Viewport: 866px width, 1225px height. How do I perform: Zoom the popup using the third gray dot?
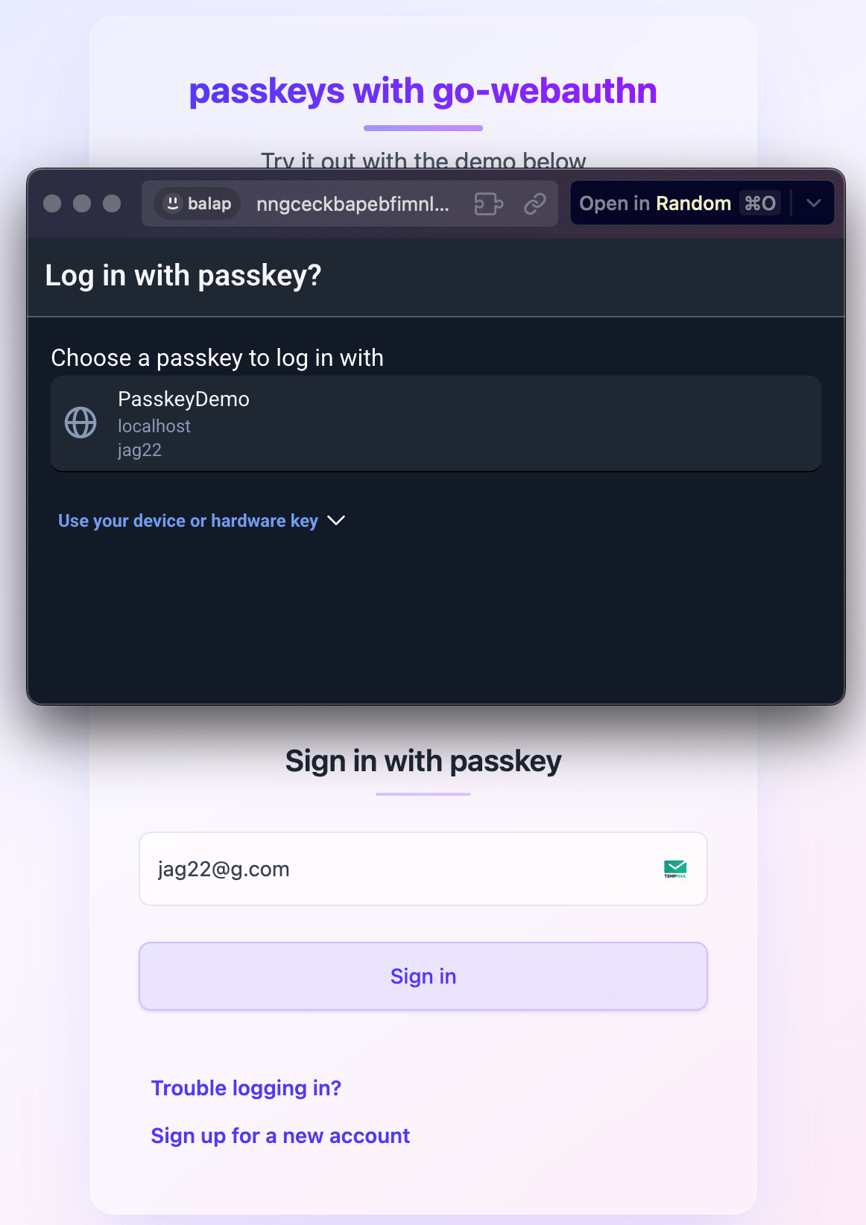[x=112, y=203]
